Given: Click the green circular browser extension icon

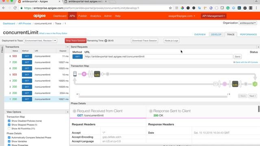Looking at the screenshot, I should [x=228, y=8].
